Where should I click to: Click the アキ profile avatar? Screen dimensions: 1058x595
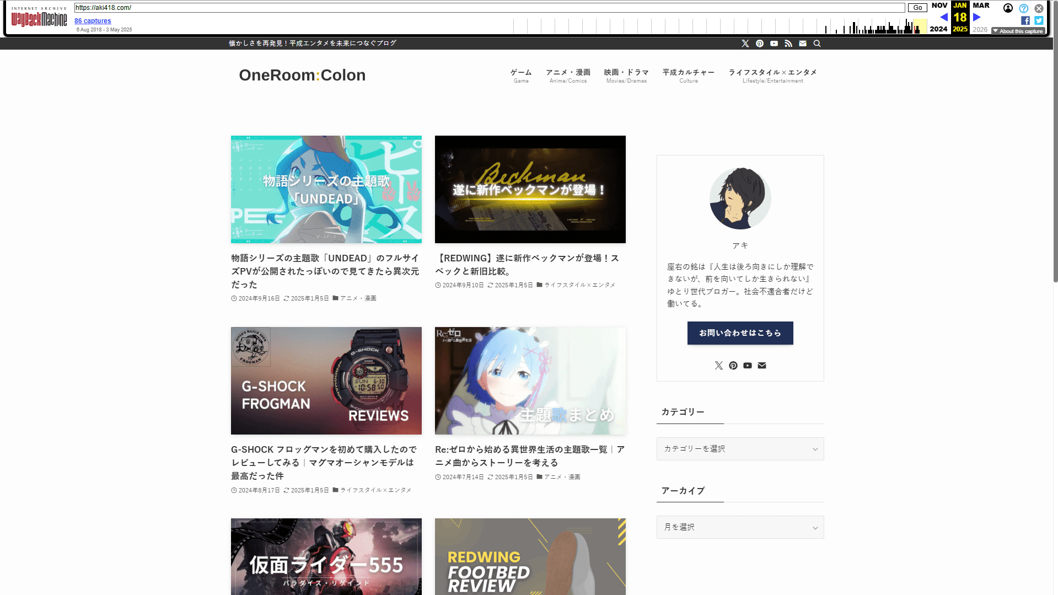click(x=740, y=199)
